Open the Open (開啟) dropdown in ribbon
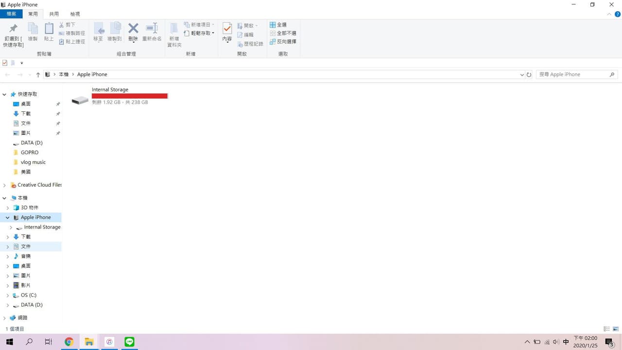The image size is (622, 350). [247, 25]
